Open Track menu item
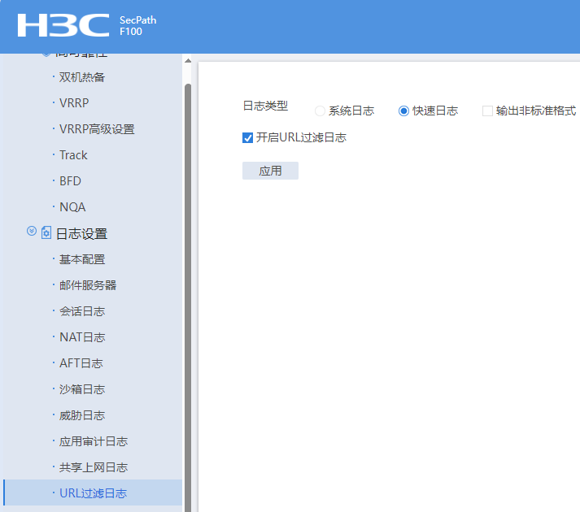580x512 pixels. 73,155
